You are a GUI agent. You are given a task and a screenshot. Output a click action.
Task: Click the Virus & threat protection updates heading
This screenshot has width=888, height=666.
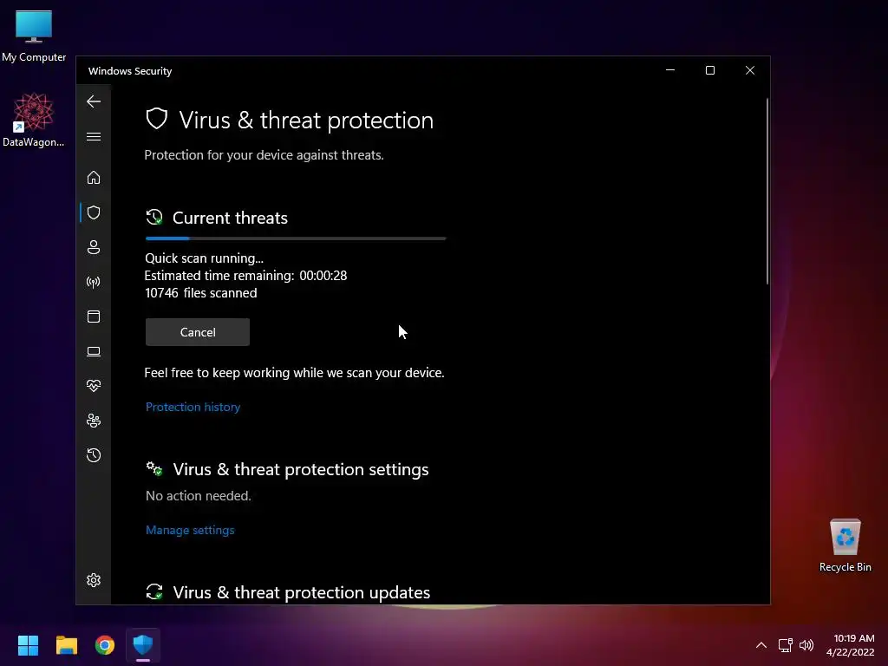301,592
